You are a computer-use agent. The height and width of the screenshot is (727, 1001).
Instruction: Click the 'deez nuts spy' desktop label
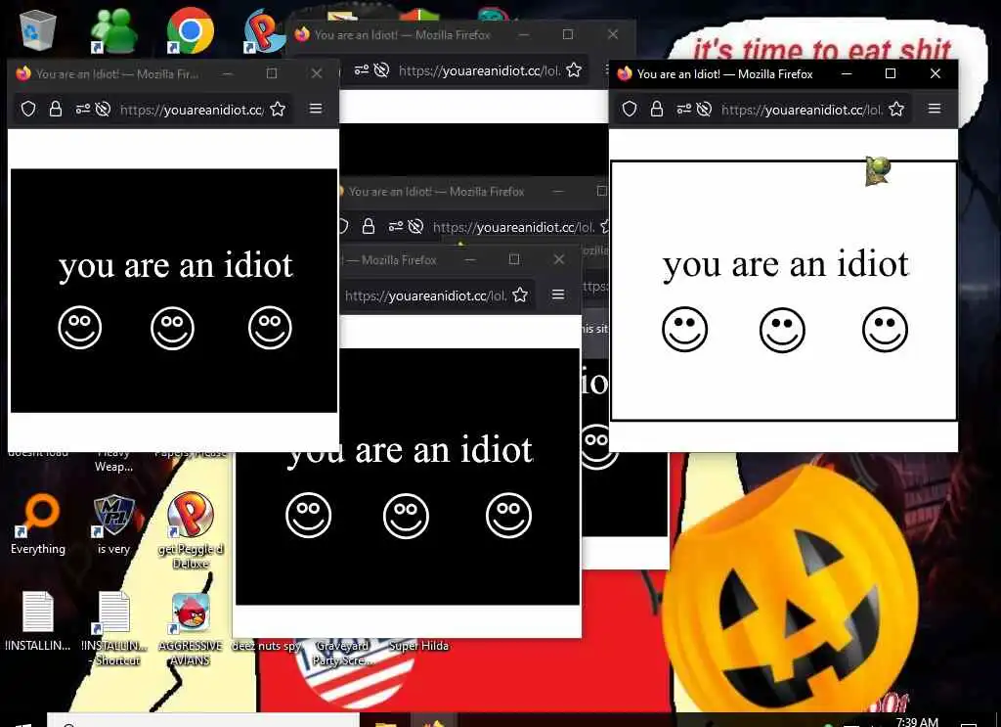pos(266,646)
